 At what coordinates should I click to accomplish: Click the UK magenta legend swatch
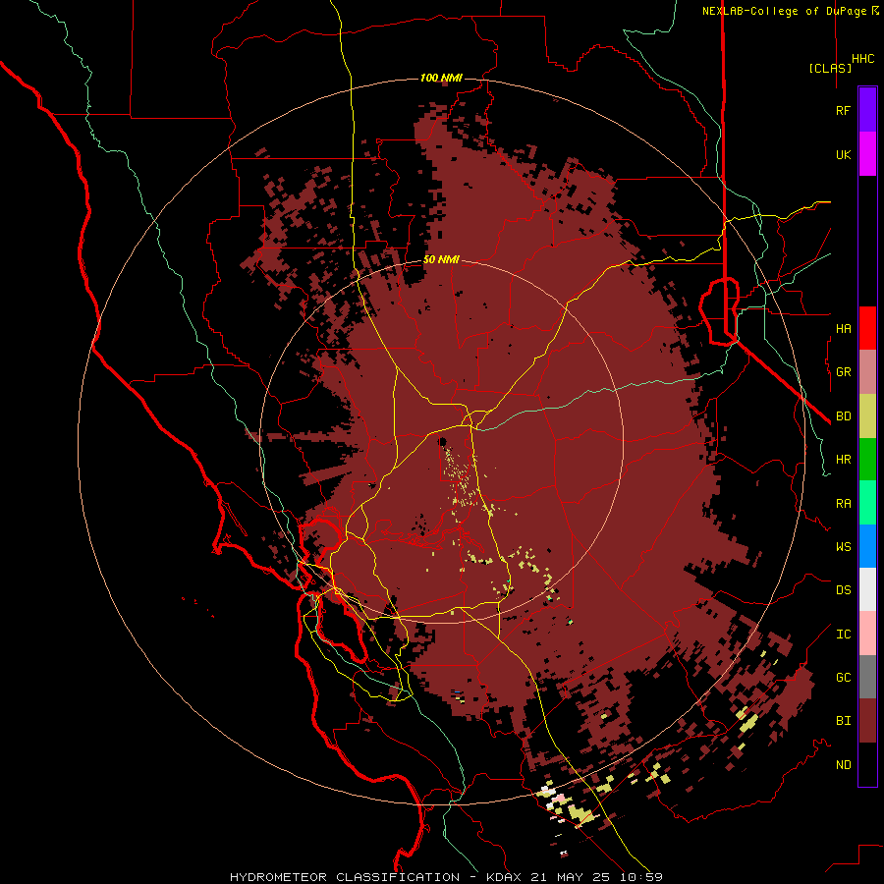pos(867,153)
